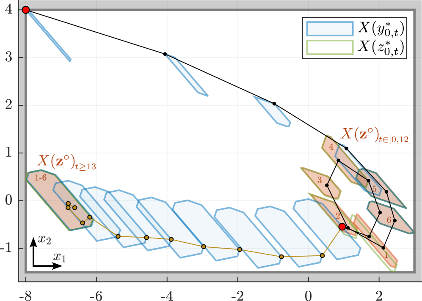Click the green legend swatch for X(z*)

[x=330, y=47]
